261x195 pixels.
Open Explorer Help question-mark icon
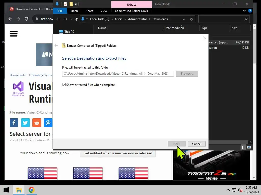click(250, 11)
